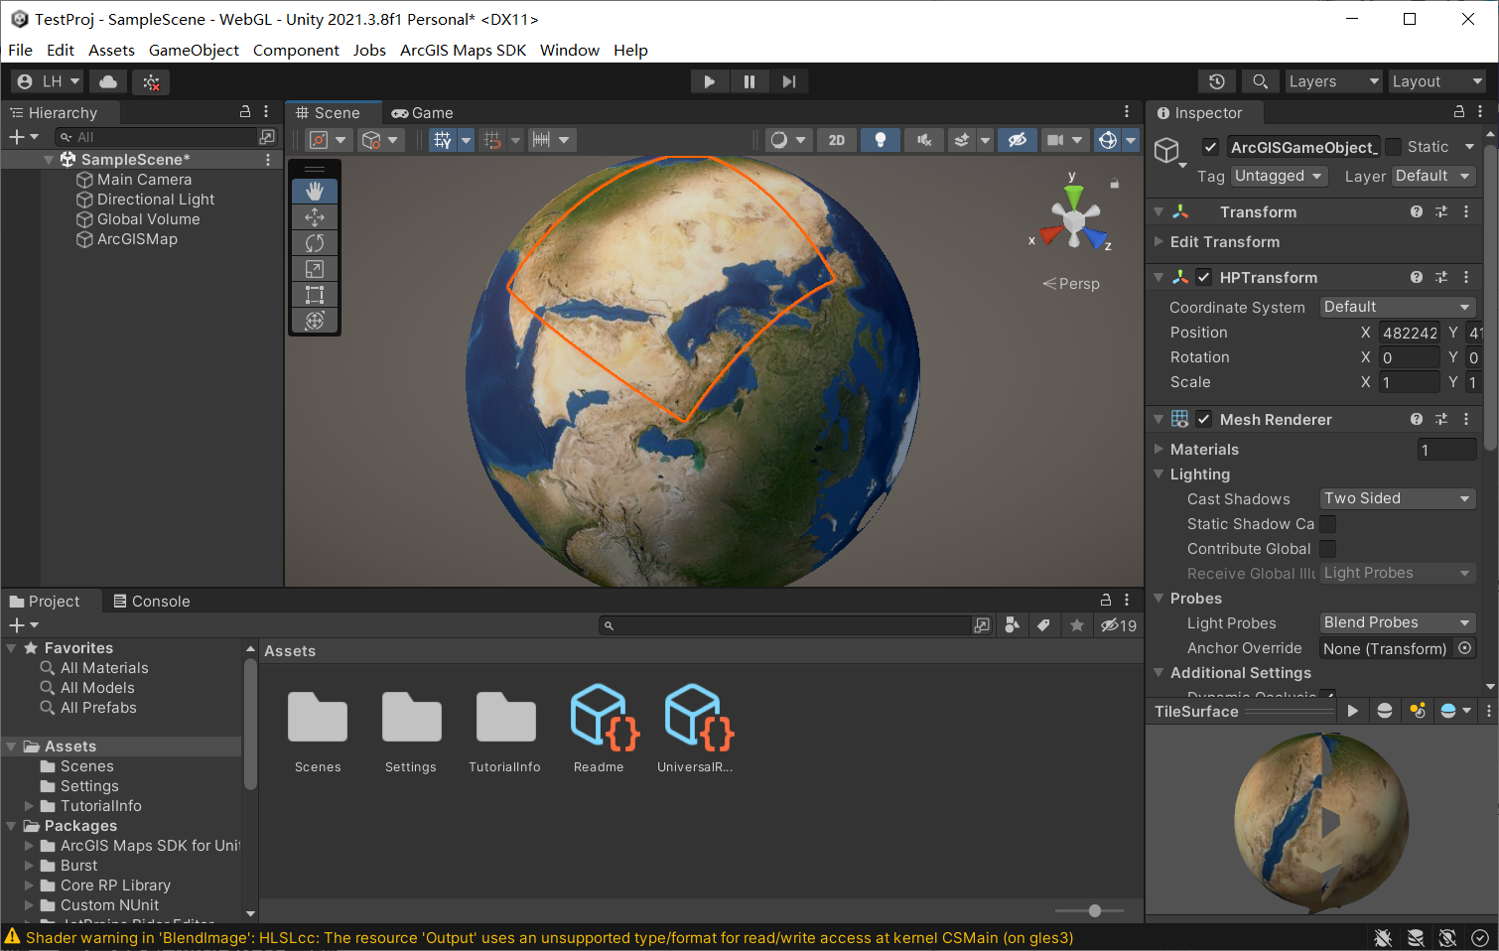Open Coordinate System dropdown
Viewport: 1499px width, 951px height.
(1398, 307)
